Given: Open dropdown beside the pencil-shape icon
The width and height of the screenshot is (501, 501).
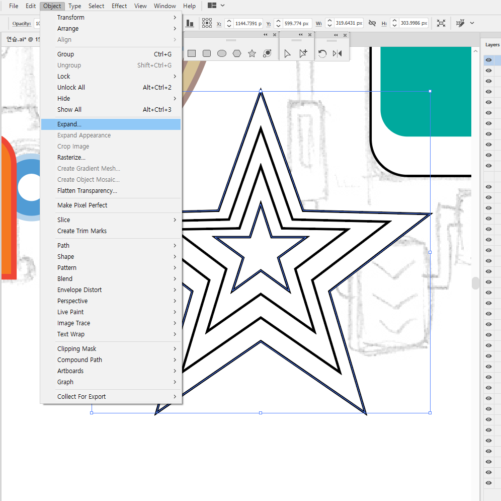Looking at the screenshot, I should (472, 23).
